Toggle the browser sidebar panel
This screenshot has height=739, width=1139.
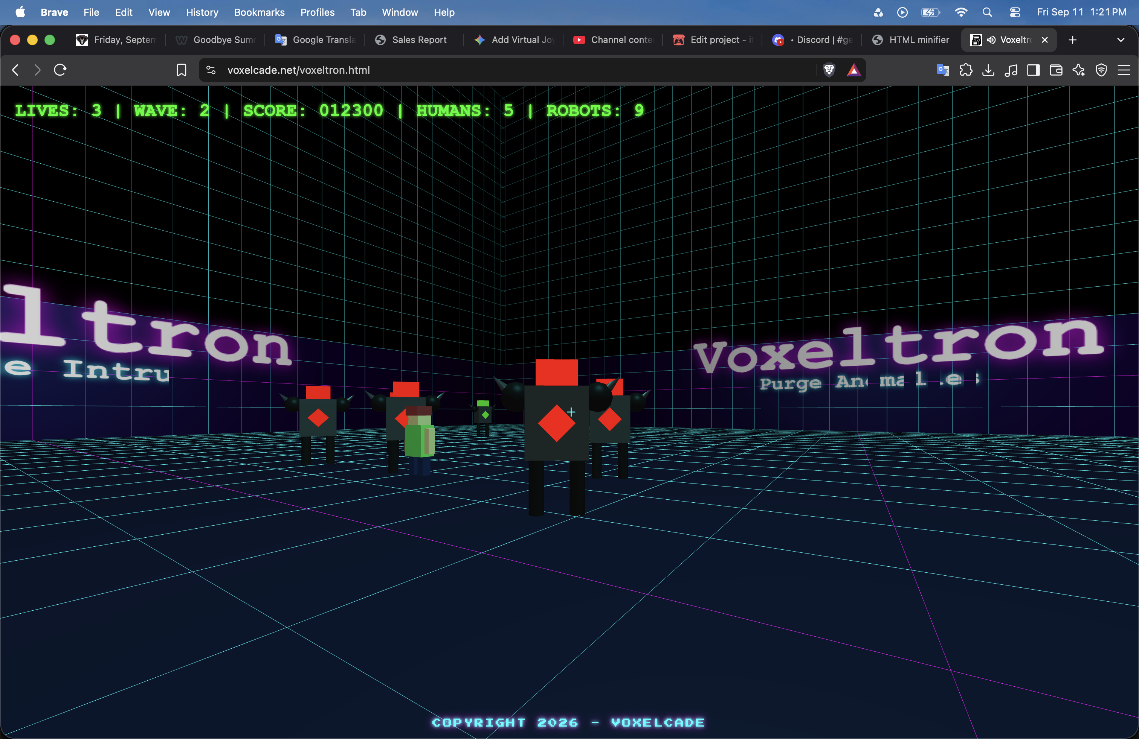[1034, 70]
